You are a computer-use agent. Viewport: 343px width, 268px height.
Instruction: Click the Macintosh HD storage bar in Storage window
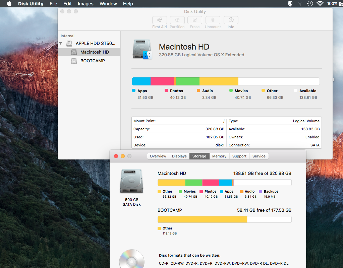[x=224, y=183]
